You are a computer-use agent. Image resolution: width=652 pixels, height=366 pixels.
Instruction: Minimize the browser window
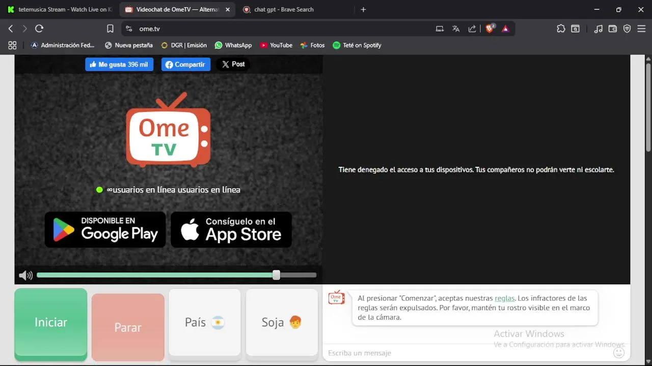(596, 10)
